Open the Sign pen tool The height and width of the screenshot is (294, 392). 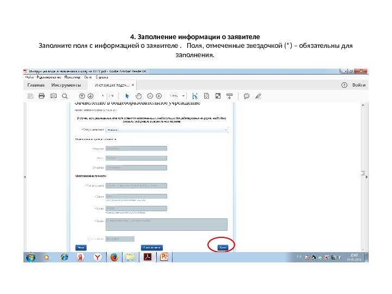pos(258,96)
